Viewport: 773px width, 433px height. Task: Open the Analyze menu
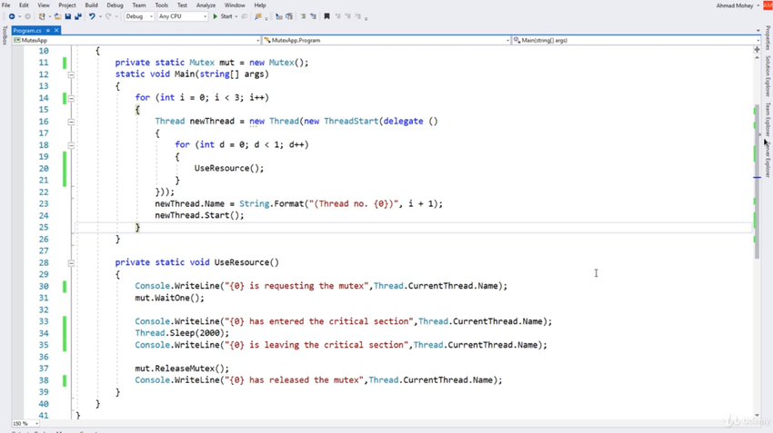[206, 5]
